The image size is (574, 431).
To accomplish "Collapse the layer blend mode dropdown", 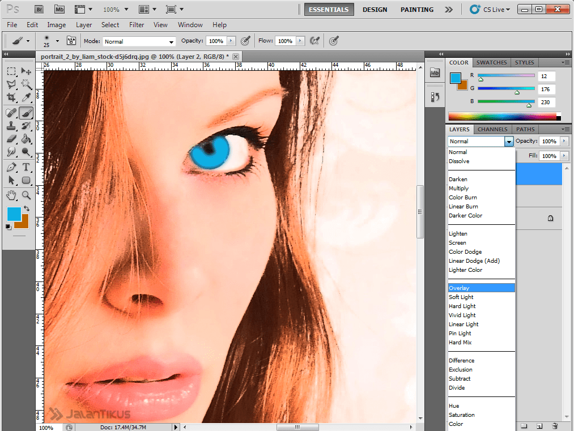I will pyautogui.click(x=509, y=142).
